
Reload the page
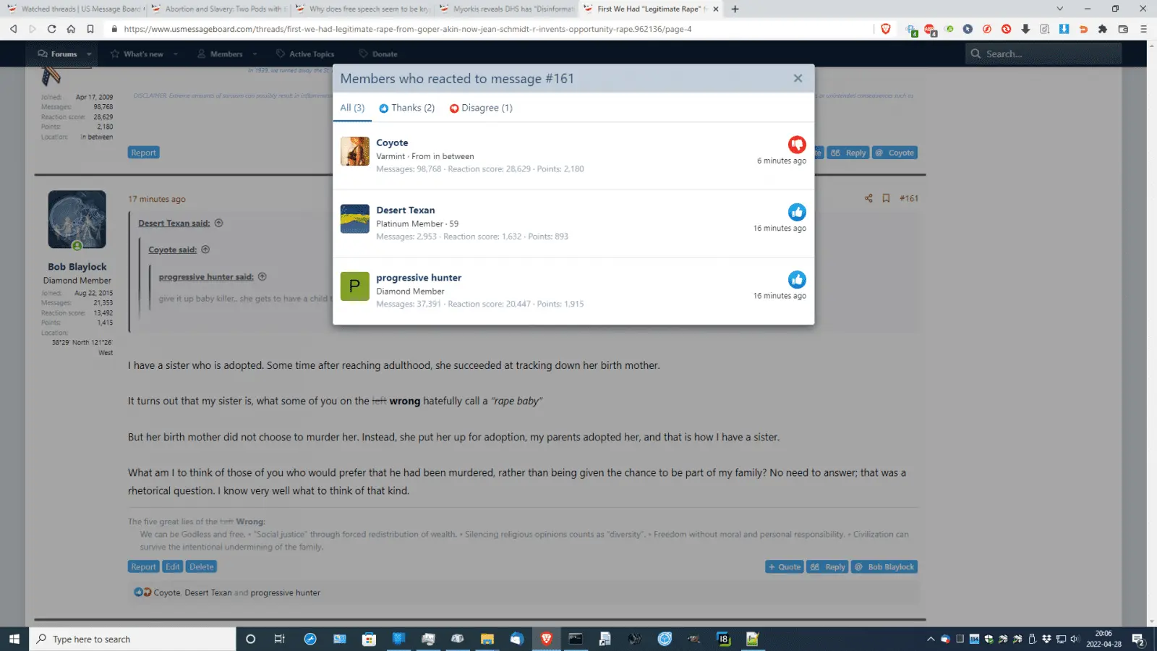(51, 29)
